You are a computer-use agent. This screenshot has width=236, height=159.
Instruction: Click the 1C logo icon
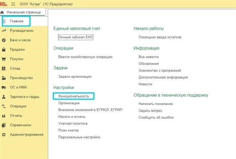[3, 4]
